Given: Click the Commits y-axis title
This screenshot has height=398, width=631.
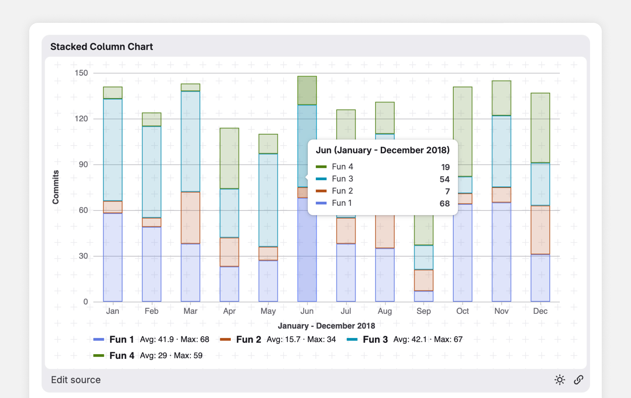Looking at the screenshot, I should click(x=56, y=187).
